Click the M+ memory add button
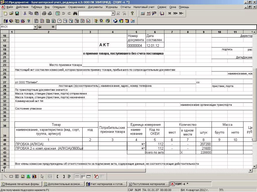 click(x=175, y=13)
